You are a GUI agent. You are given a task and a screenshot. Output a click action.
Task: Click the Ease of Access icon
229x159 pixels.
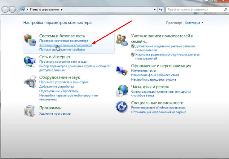tap(122, 107)
